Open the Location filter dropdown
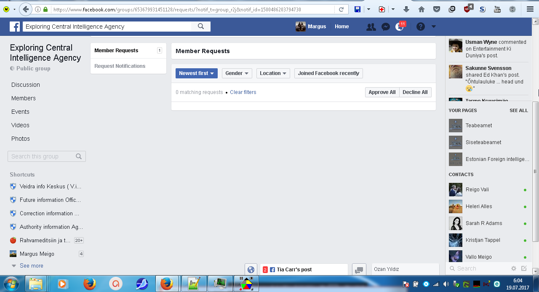 click(x=273, y=73)
